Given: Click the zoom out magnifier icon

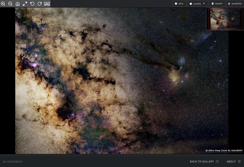Looking at the screenshot, I should tap(10, 4).
